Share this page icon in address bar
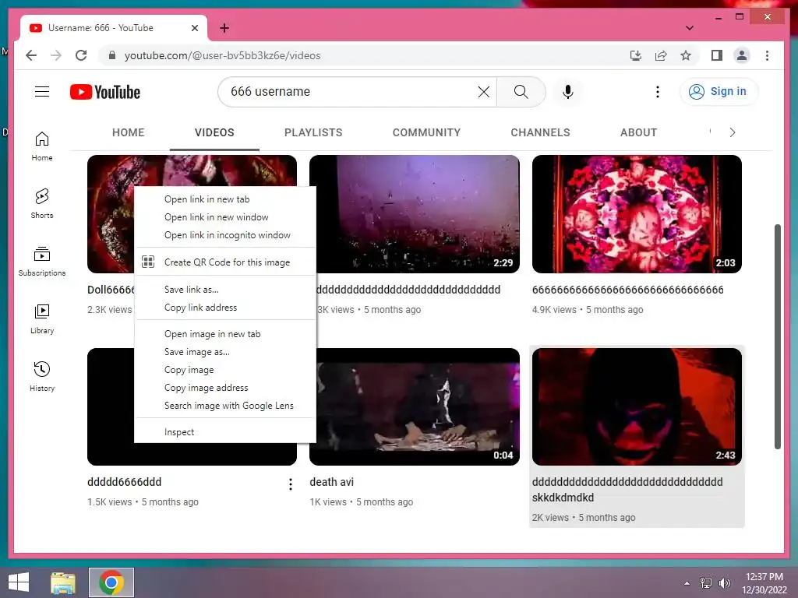Image resolution: width=798 pixels, height=598 pixels. tap(661, 55)
